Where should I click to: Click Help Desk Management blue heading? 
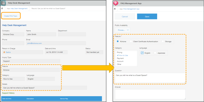[x=14, y=25]
